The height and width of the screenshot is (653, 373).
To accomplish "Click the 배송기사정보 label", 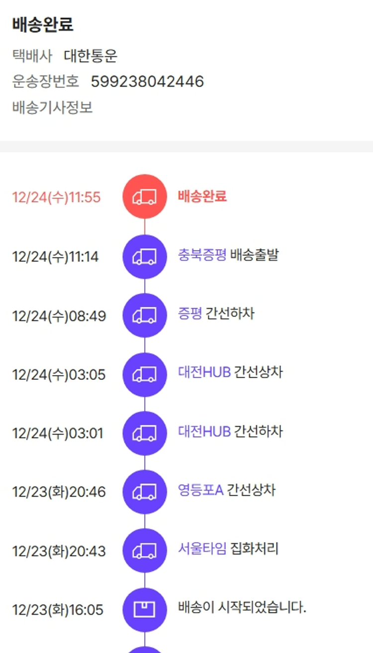I will click(52, 107).
